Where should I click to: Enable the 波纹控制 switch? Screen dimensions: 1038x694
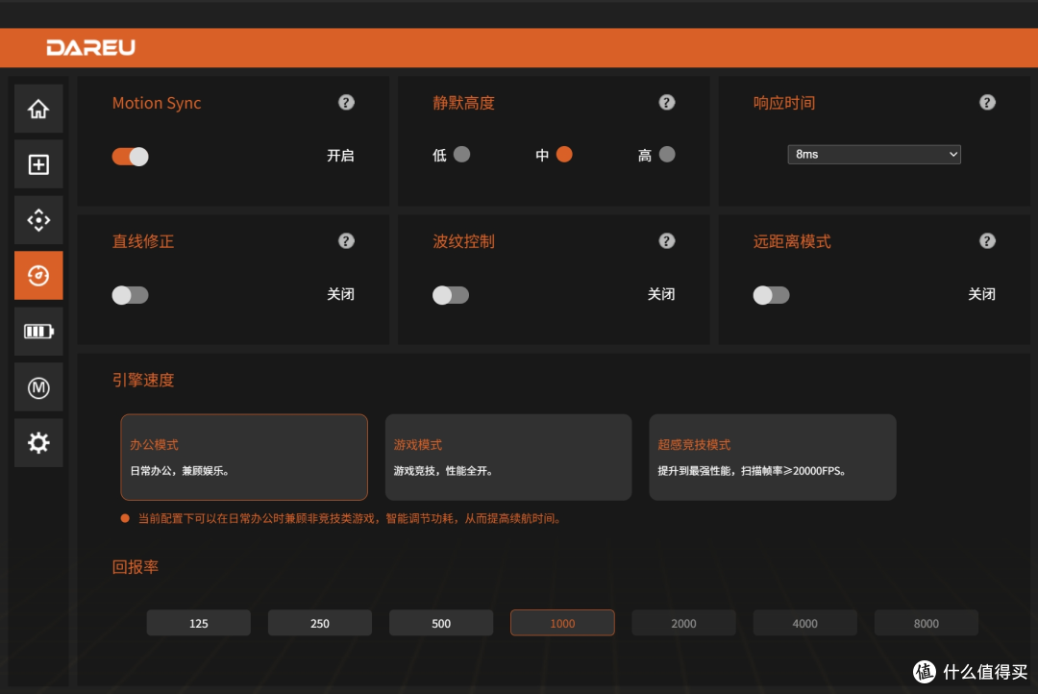451,295
